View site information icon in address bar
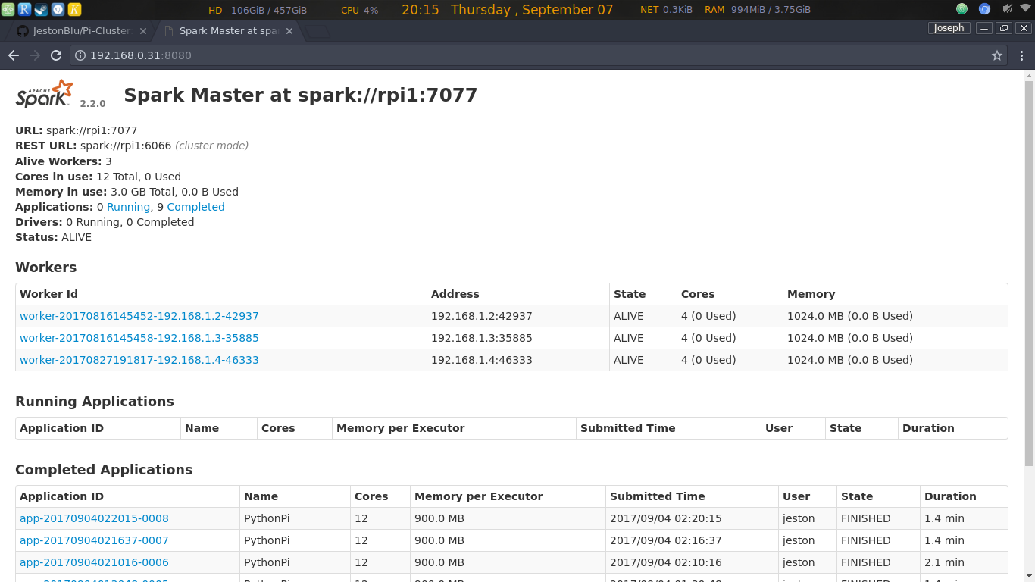This screenshot has width=1035, height=582. pos(80,55)
